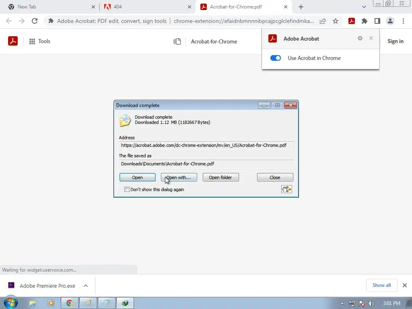Screen dimensions: 412x309
Task: Toggle the page panel icon beside Acrobat-for-Chrome
Action: click(x=177, y=41)
